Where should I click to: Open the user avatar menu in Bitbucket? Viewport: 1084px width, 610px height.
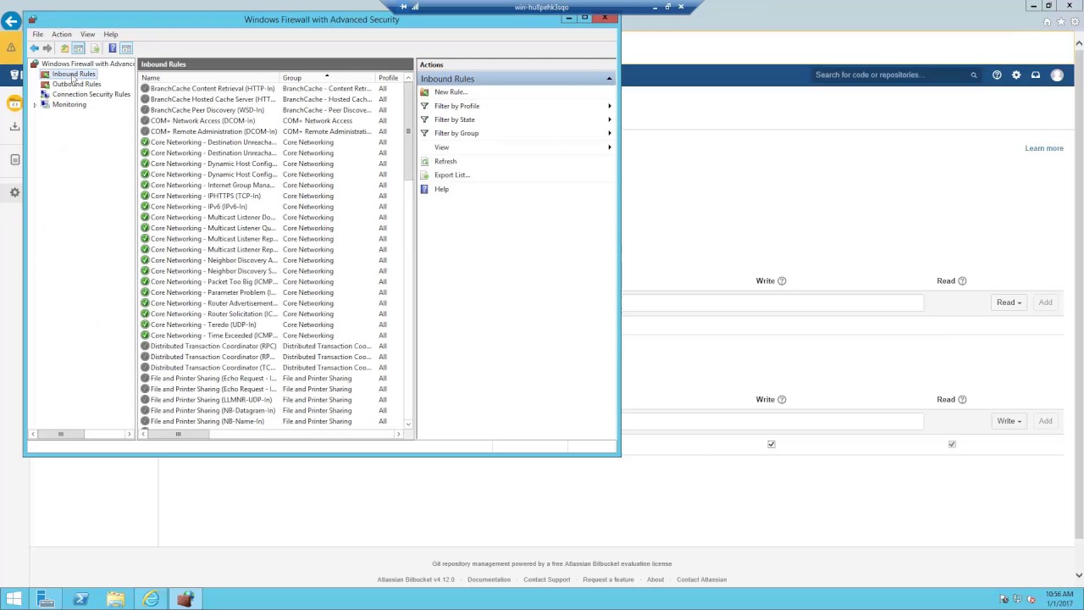(x=1057, y=75)
